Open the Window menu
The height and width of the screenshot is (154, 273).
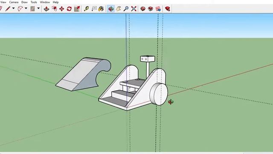click(x=45, y=2)
